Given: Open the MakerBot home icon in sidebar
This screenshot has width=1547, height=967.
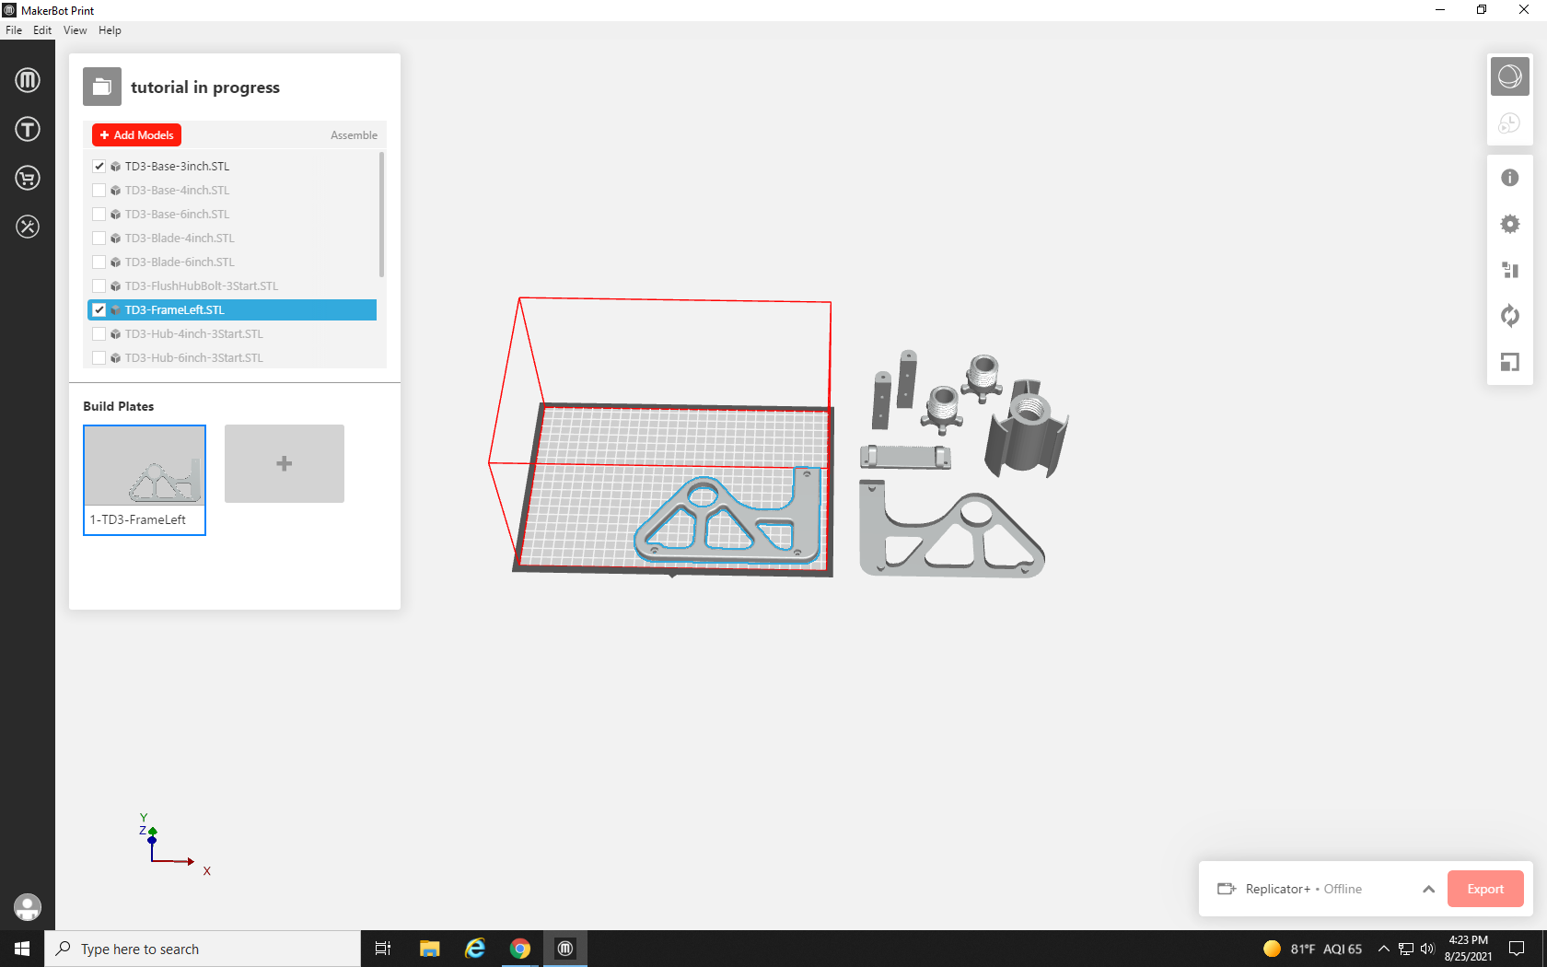Looking at the screenshot, I should [x=28, y=80].
